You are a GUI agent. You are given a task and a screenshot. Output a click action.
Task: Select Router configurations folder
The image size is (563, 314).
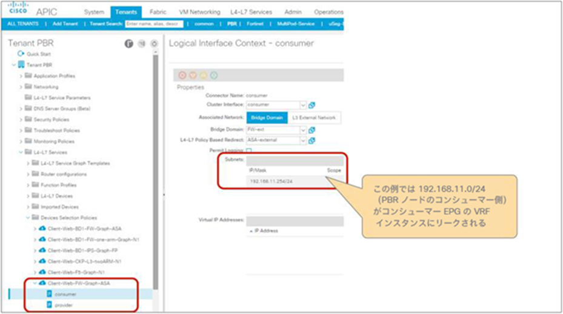point(63,174)
